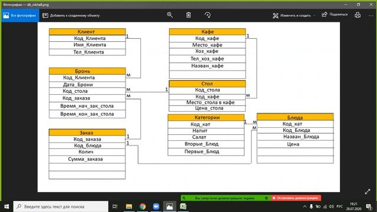Click the taskbar search field
The height and width of the screenshot is (212, 377).
pyautogui.click(x=61, y=207)
